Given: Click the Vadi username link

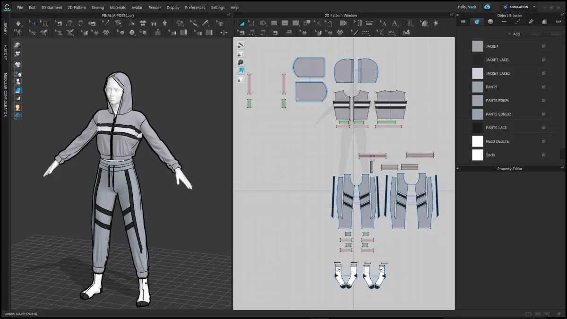Looking at the screenshot, I should 472,7.
